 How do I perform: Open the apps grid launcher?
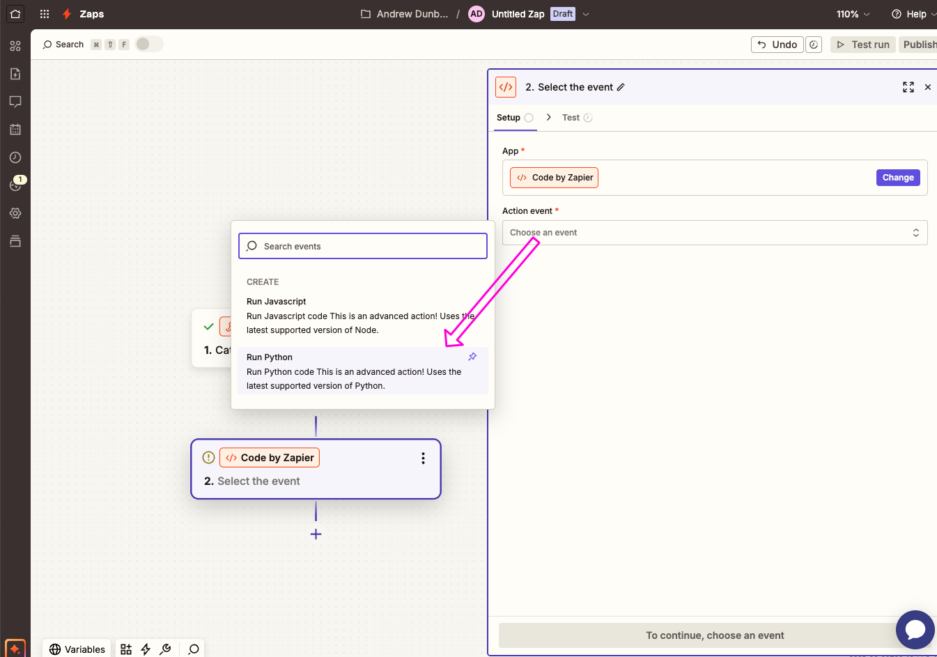point(45,14)
